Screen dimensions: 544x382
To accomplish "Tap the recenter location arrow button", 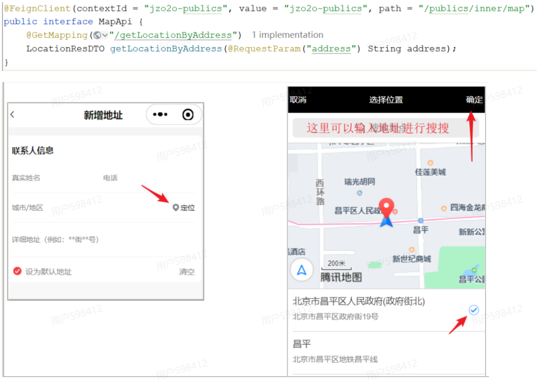I will click(302, 270).
